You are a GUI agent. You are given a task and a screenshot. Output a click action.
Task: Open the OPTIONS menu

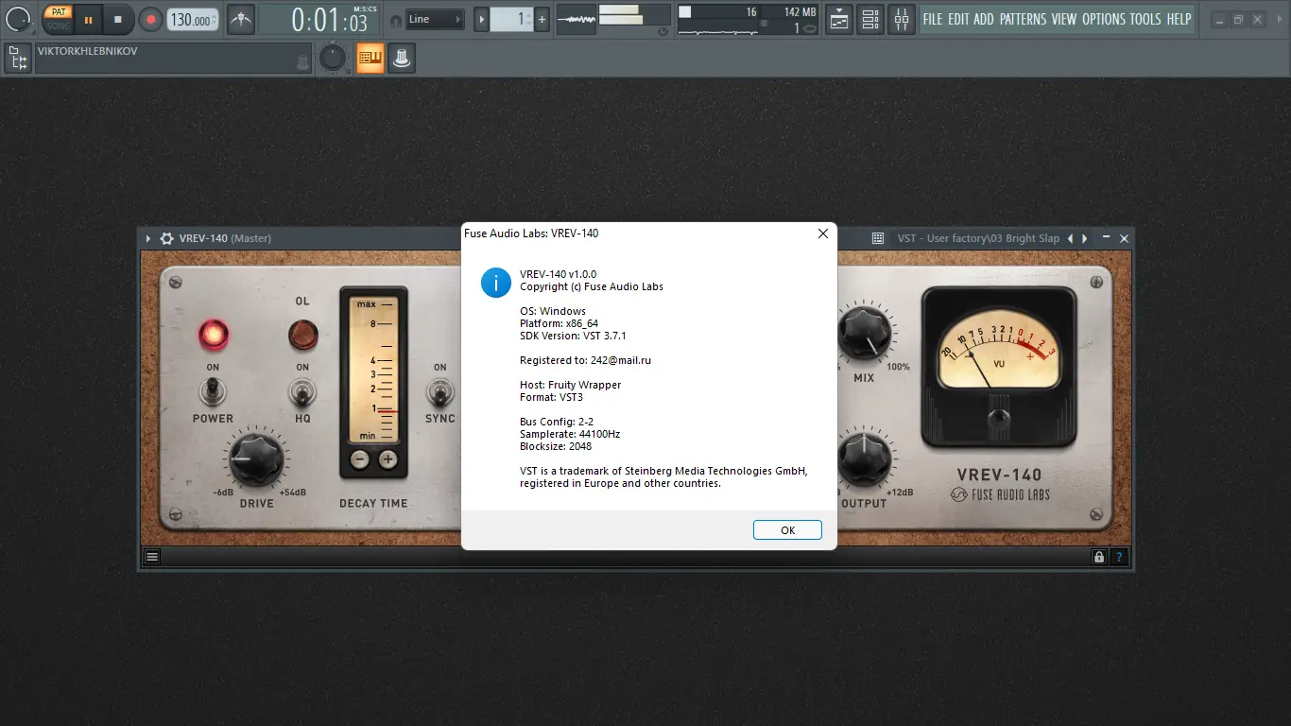click(x=1104, y=19)
